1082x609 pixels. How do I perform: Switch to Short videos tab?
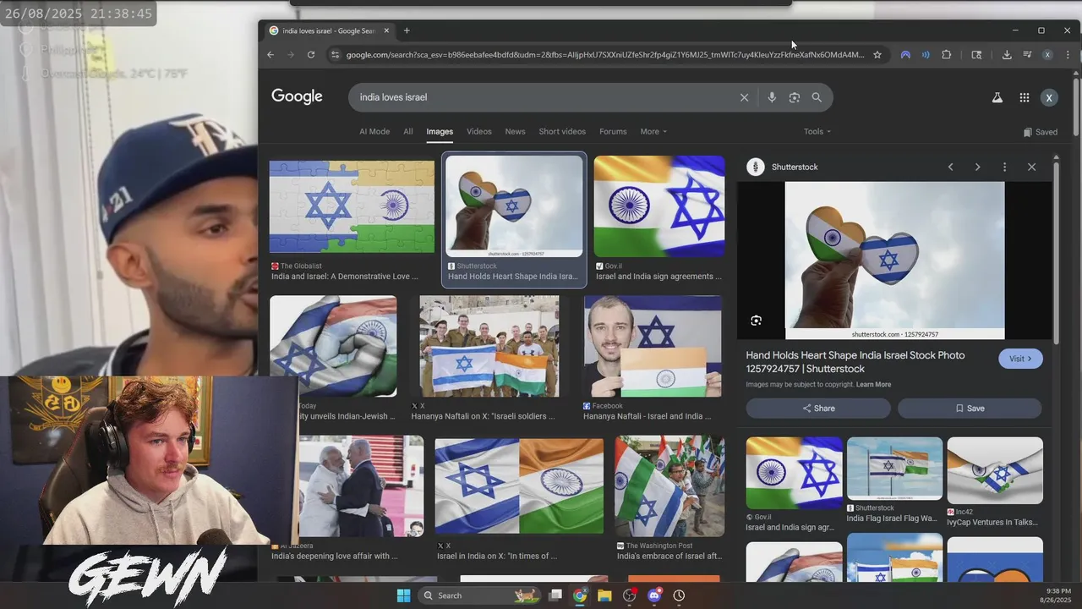(x=562, y=131)
